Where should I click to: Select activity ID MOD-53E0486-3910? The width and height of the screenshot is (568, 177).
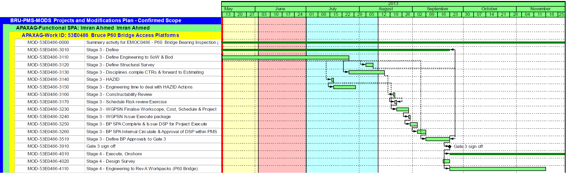(48, 146)
